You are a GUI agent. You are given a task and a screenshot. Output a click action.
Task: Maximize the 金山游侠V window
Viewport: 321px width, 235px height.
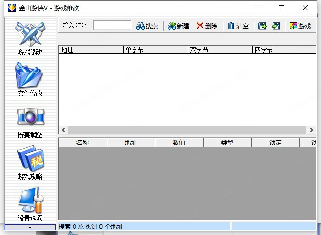click(x=282, y=8)
